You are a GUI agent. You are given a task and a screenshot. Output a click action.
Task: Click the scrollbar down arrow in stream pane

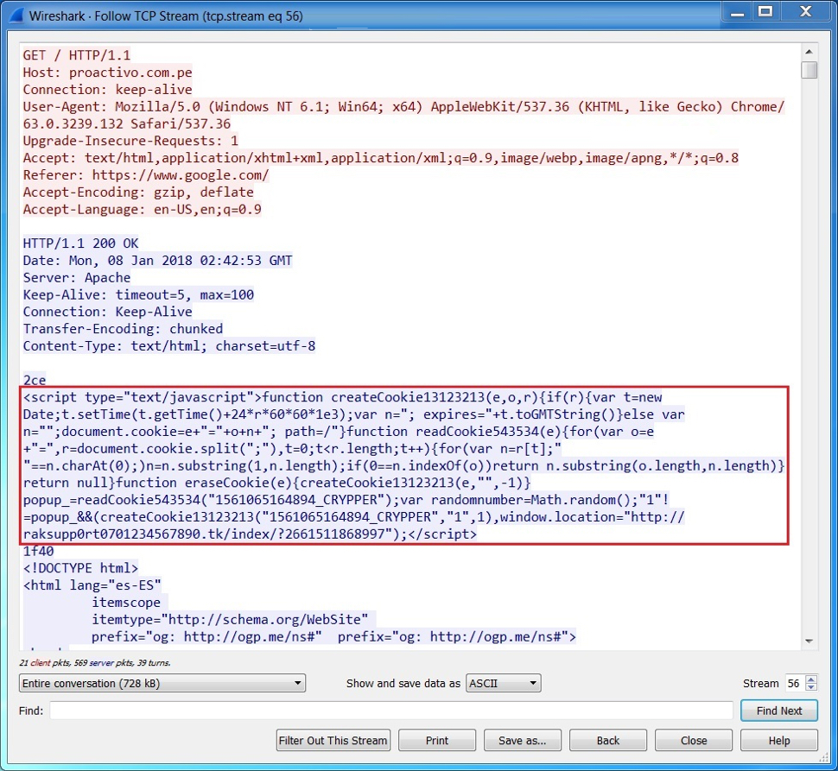pos(809,641)
